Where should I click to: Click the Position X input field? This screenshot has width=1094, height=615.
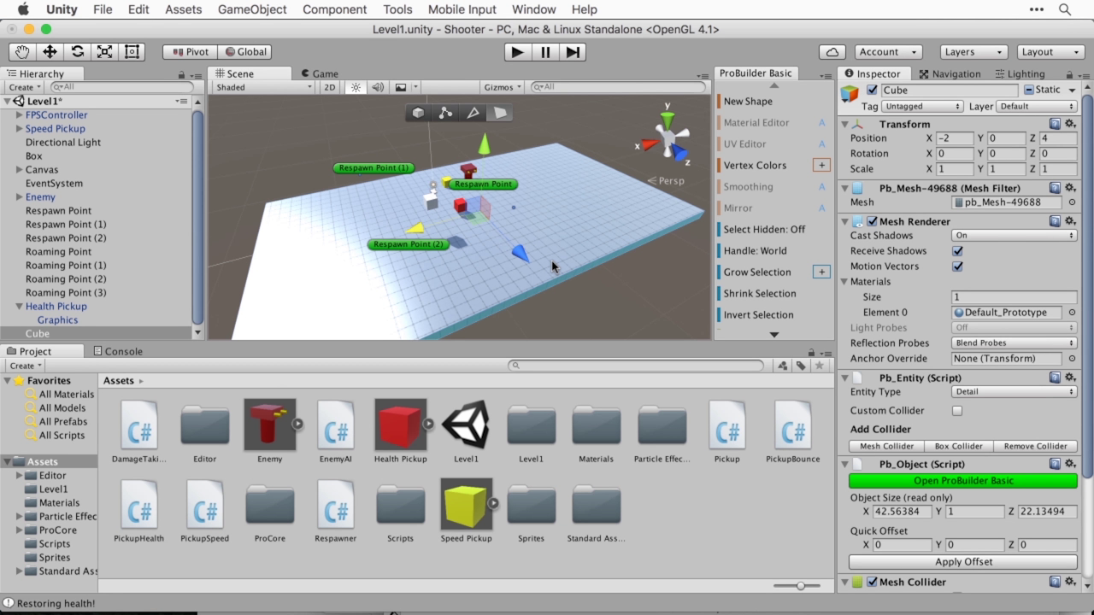(x=955, y=138)
